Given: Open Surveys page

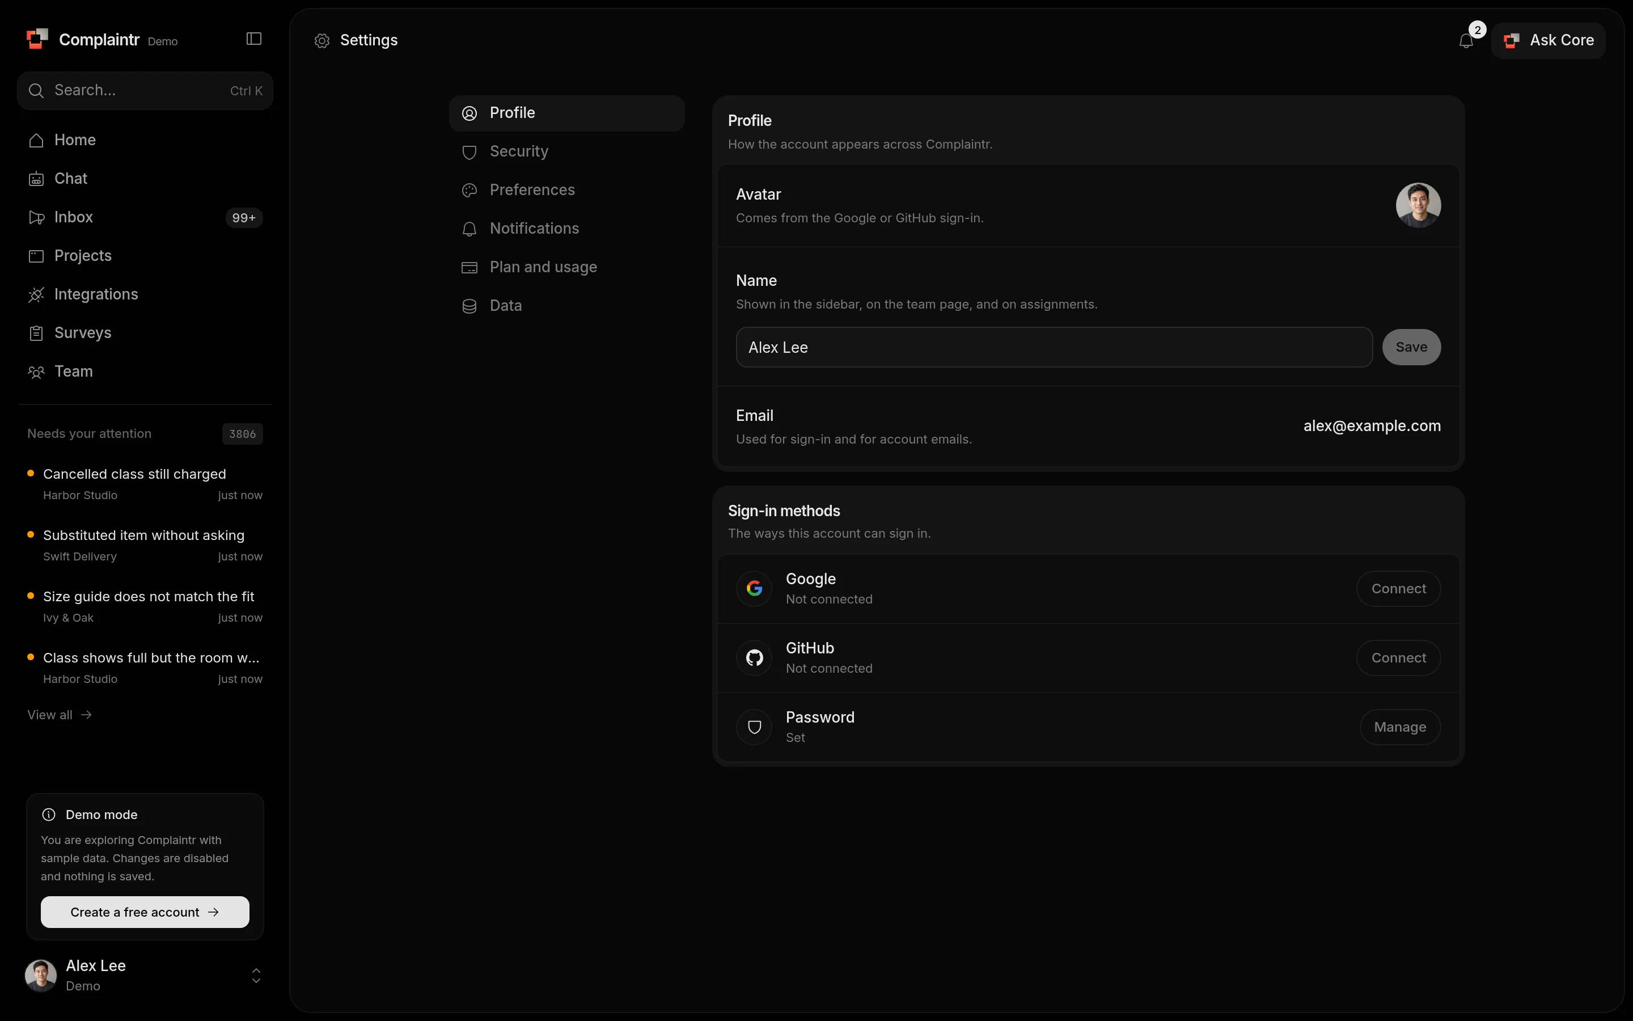Looking at the screenshot, I should [145, 332].
